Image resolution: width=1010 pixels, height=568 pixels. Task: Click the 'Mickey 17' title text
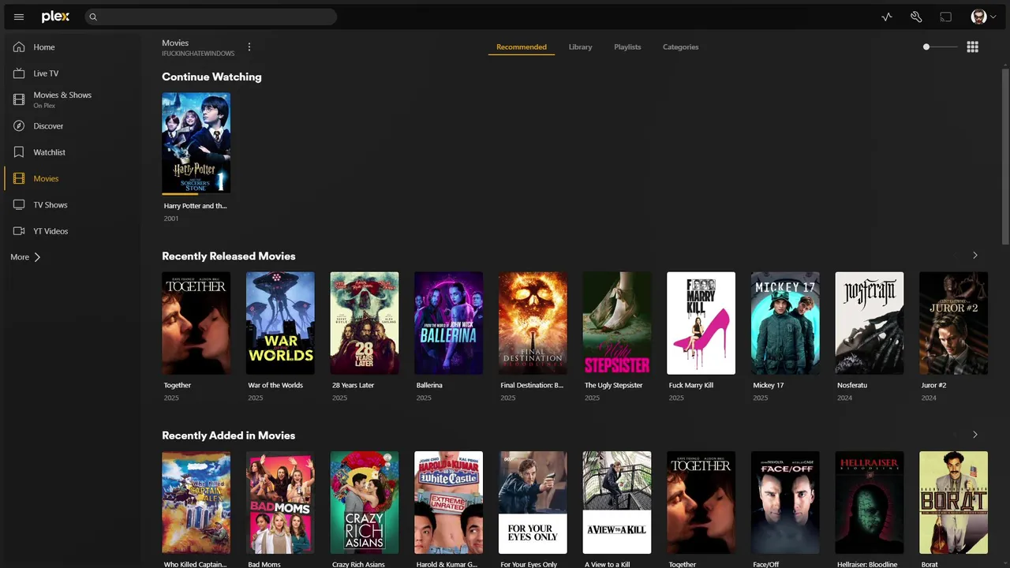click(769, 386)
